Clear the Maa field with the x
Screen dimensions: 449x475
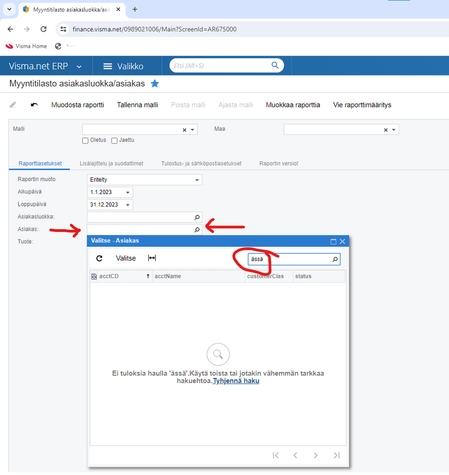(386, 130)
